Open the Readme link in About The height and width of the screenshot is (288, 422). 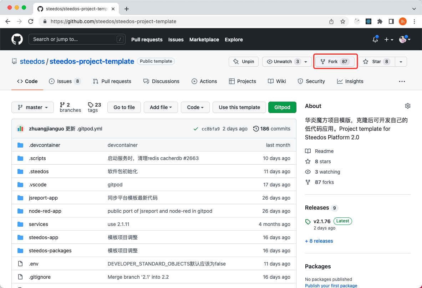pos(320,151)
